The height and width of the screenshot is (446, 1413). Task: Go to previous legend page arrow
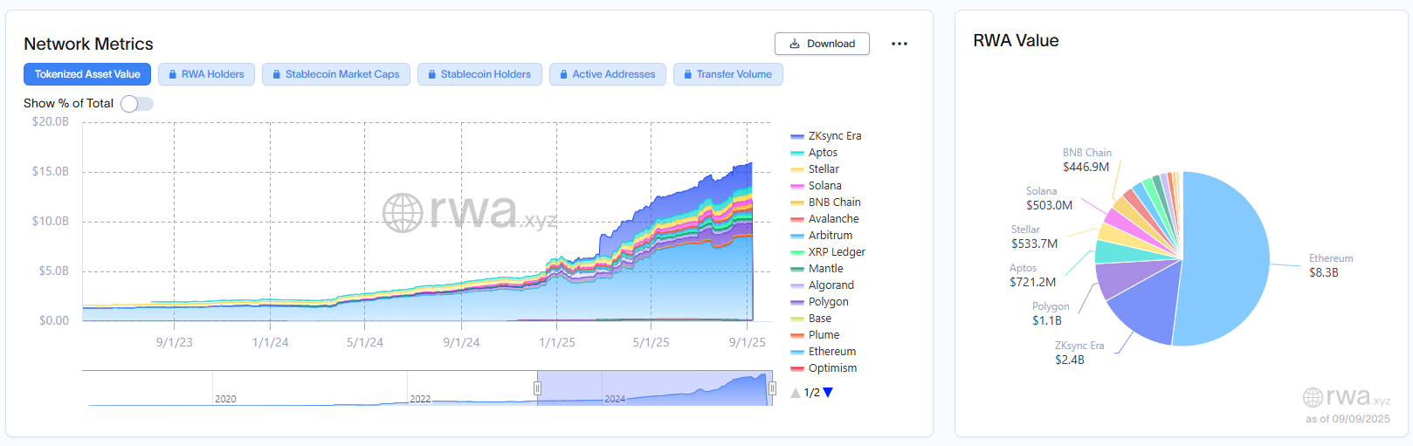tap(796, 393)
